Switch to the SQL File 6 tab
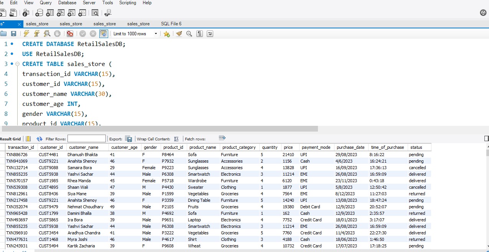The height and width of the screenshot is (252, 489). point(171,24)
